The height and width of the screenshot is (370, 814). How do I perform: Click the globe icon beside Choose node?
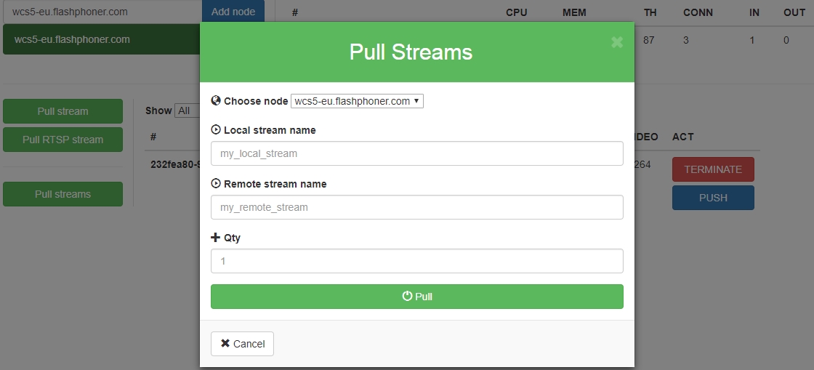click(x=216, y=100)
